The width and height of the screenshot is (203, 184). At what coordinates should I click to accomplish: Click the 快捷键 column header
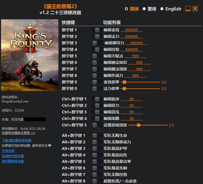click(x=68, y=22)
